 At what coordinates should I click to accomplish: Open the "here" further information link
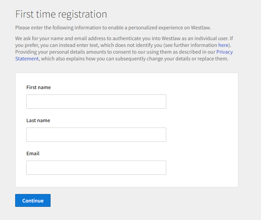pos(223,45)
